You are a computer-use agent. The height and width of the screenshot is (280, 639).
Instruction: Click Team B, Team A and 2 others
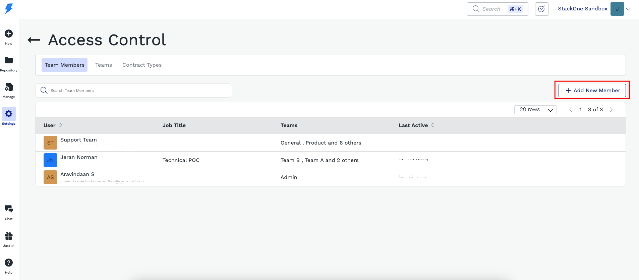coord(319,160)
